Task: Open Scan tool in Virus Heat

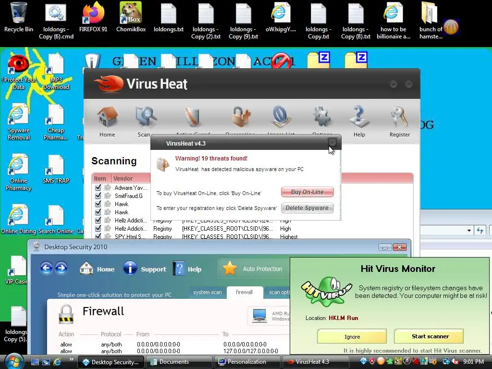Action: pyautogui.click(x=145, y=122)
